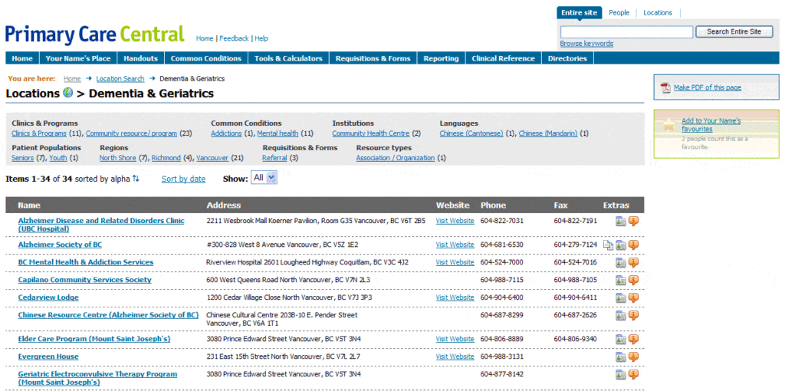Open contact card icon for Geriatric Electroconvulsive Therapy Program
The height and width of the screenshot is (391, 785).
[621, 374]
